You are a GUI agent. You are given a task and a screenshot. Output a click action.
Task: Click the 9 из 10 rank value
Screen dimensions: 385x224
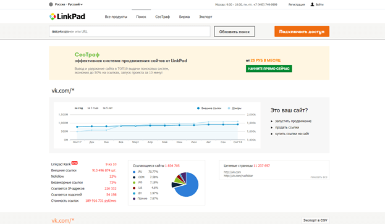coord(111,164)
